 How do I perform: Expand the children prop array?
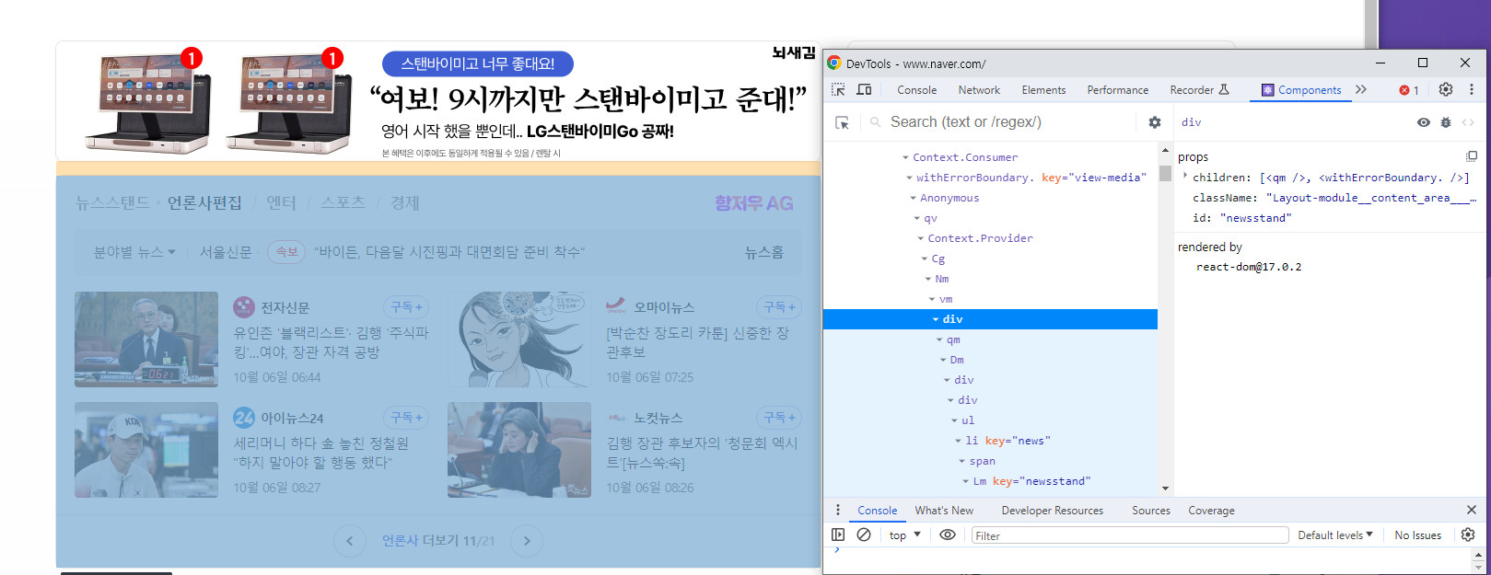pos(1185,177)
